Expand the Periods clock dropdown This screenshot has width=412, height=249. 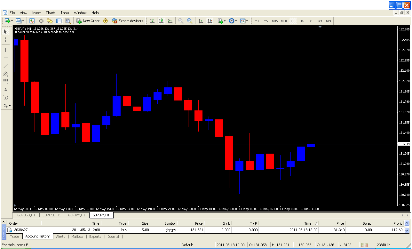point(233,21)
